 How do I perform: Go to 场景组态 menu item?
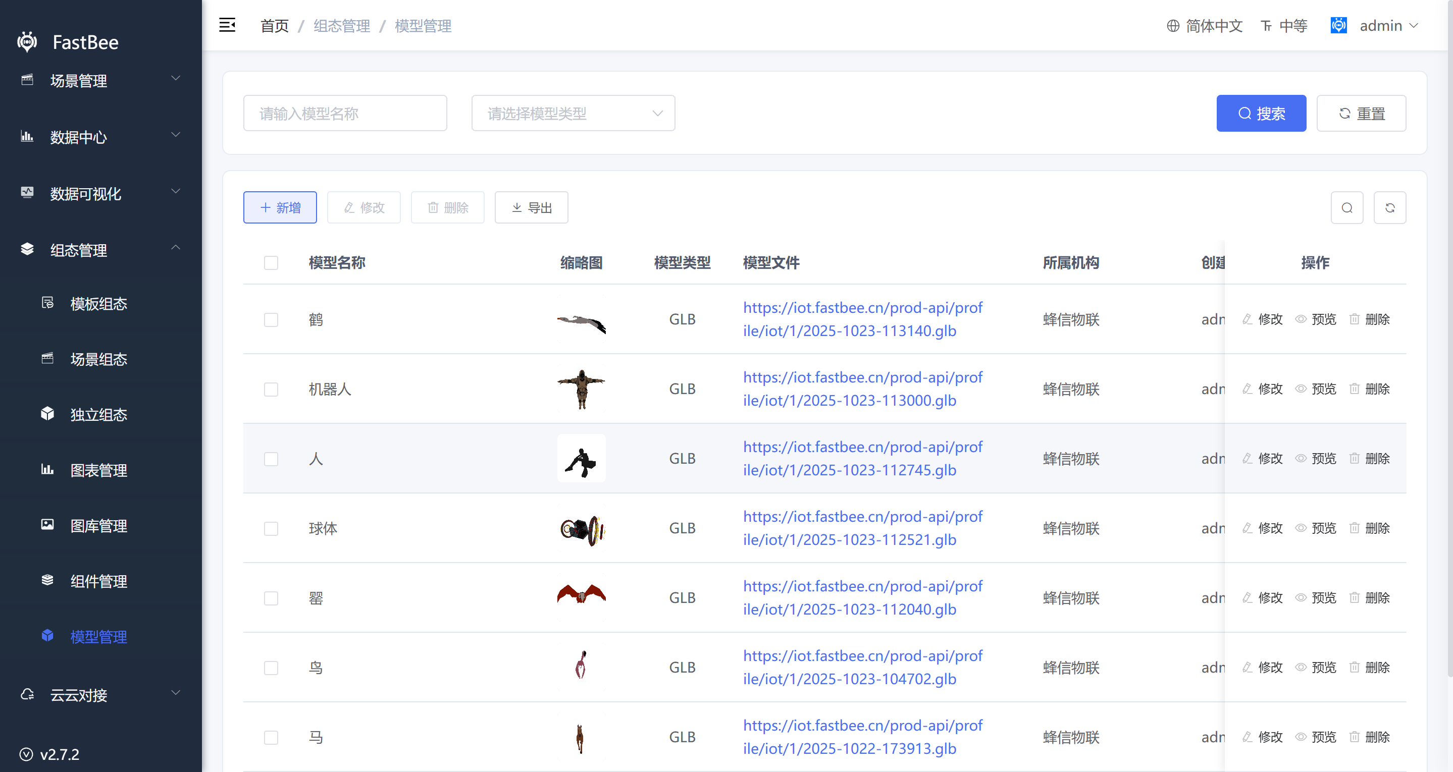click(x=98, y=359)
